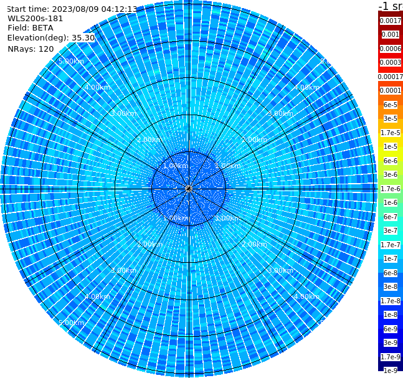Screen dimensions: 403x378
Task: Click the plot origin where radial lines meet
Action: coord(189,189)
